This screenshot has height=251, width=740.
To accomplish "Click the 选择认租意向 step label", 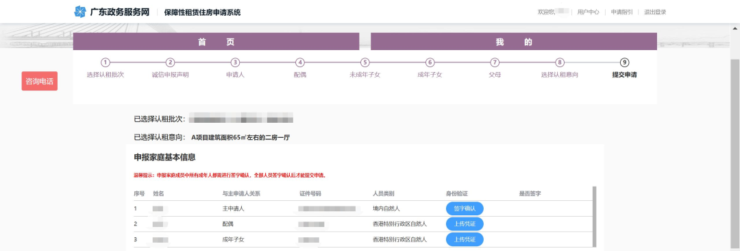I will [x=559, y=75].
